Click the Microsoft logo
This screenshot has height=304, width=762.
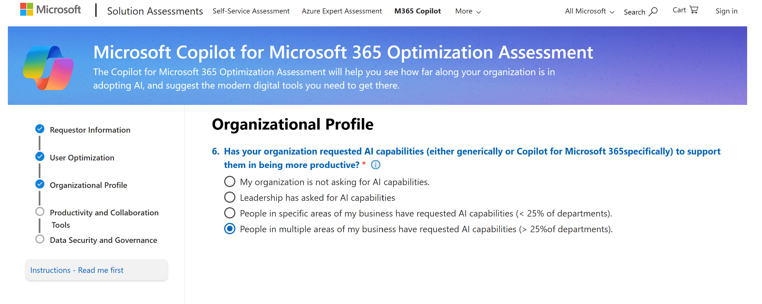pos(50,10)
